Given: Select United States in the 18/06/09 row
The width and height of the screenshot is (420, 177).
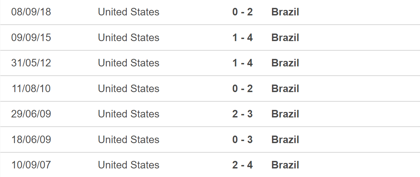Looking at the screenshot, I should pos(129,140).
